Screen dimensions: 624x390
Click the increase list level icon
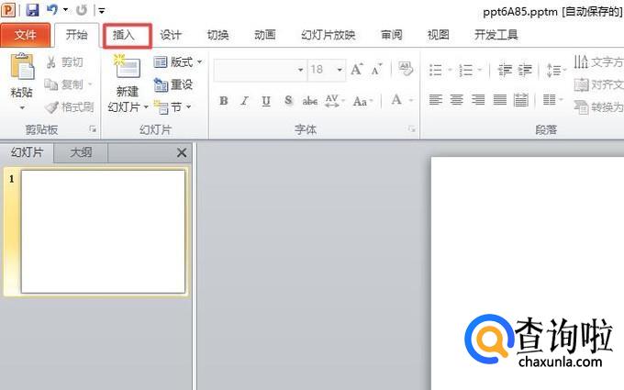[525, 70]
